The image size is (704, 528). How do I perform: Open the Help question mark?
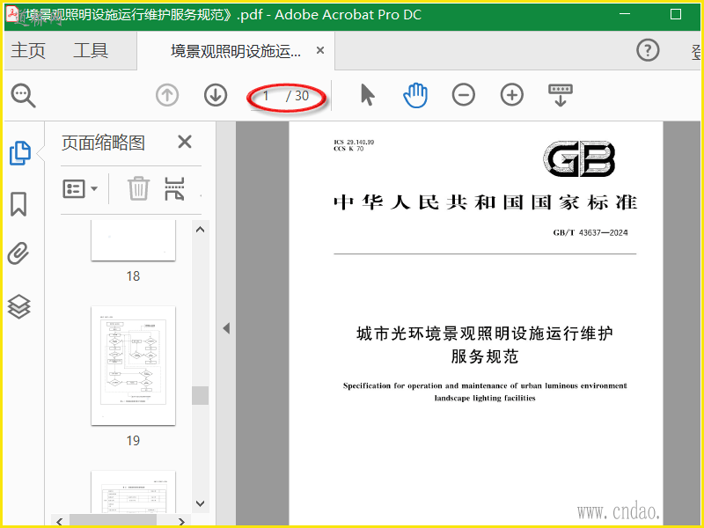648,50
